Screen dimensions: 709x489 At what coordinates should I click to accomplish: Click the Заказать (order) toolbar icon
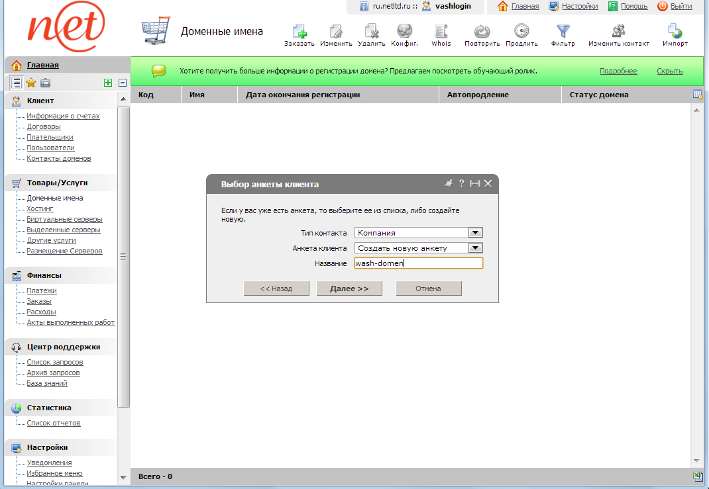[299, 31]
